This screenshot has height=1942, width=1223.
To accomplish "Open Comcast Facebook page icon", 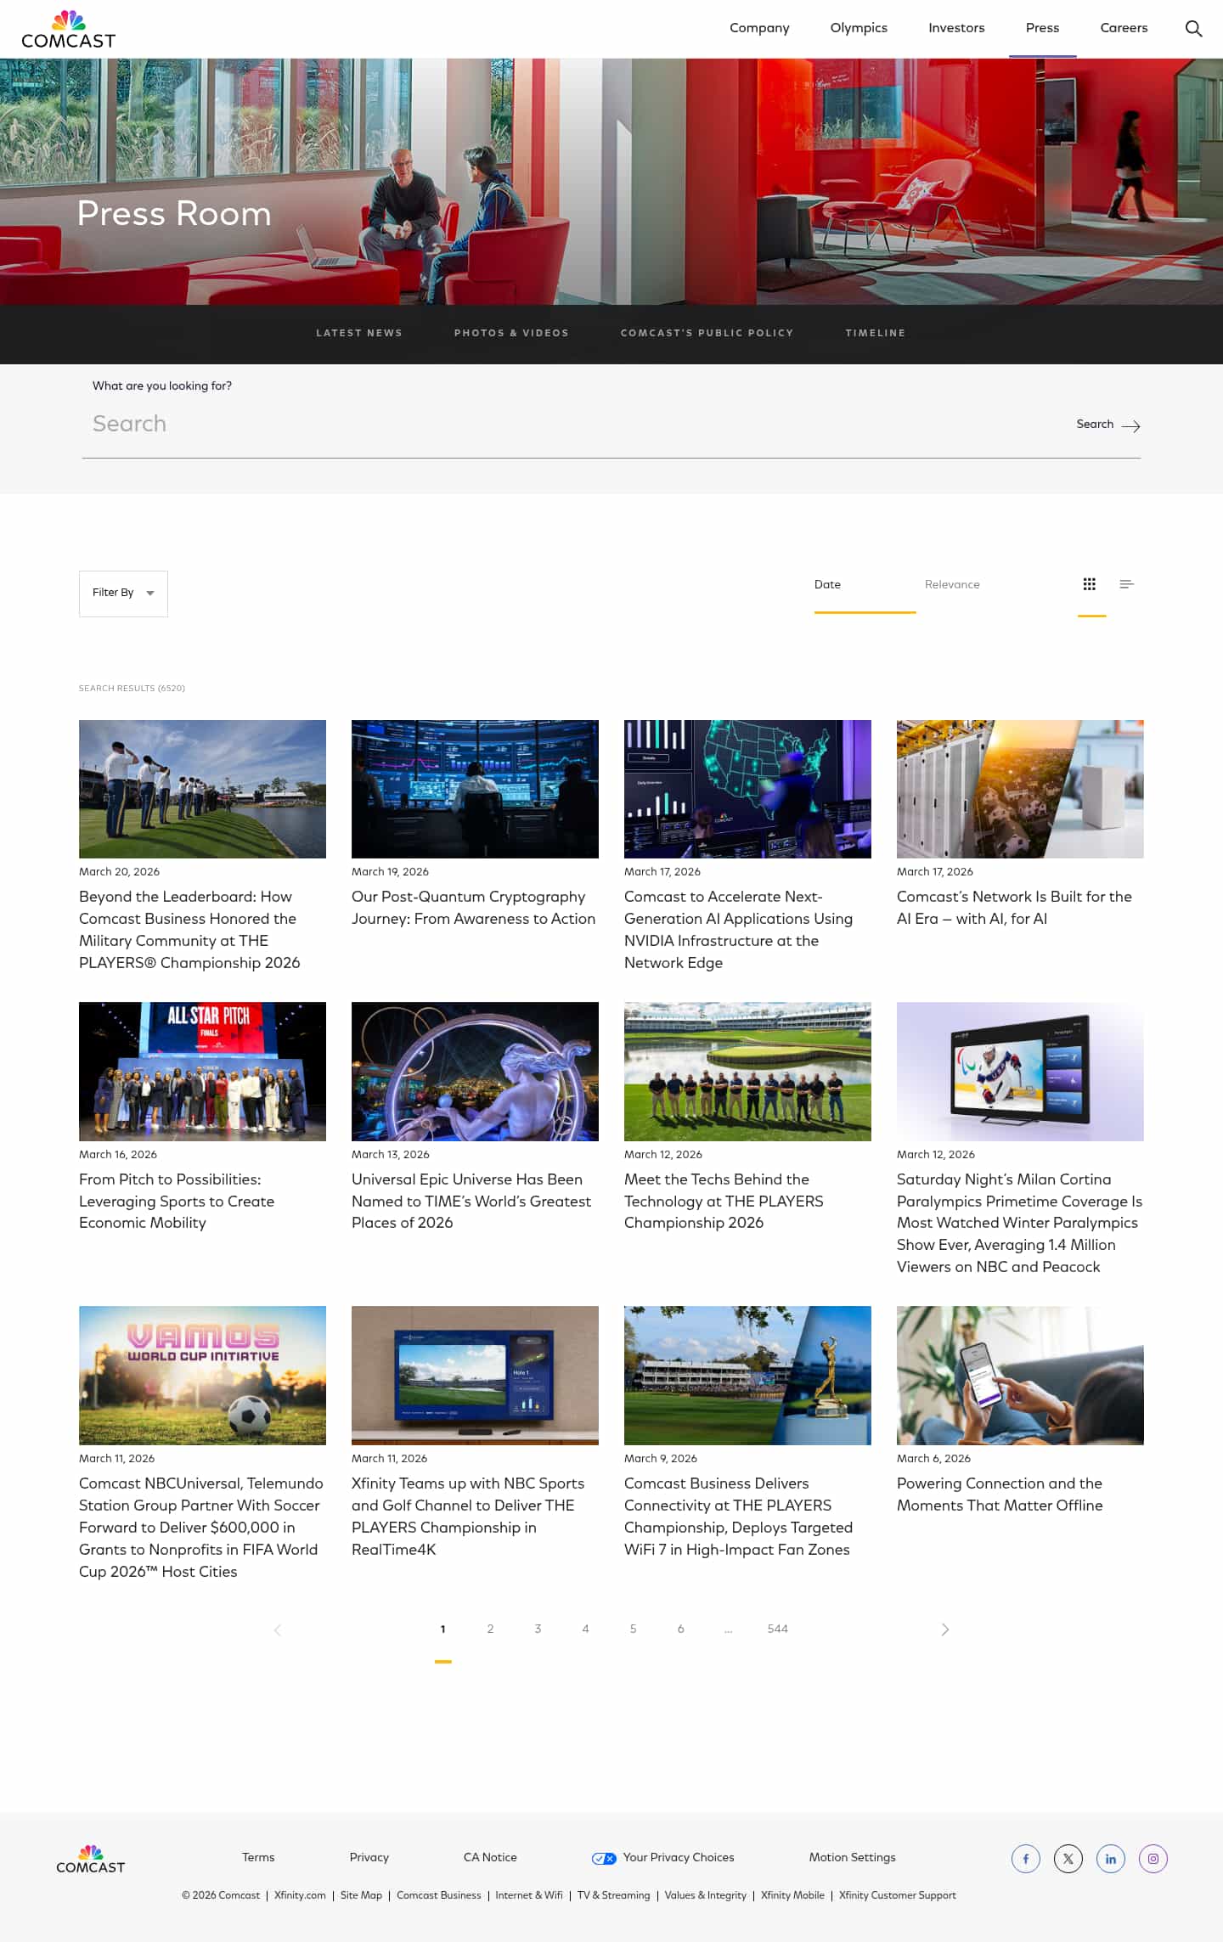I will 1026,1858.
